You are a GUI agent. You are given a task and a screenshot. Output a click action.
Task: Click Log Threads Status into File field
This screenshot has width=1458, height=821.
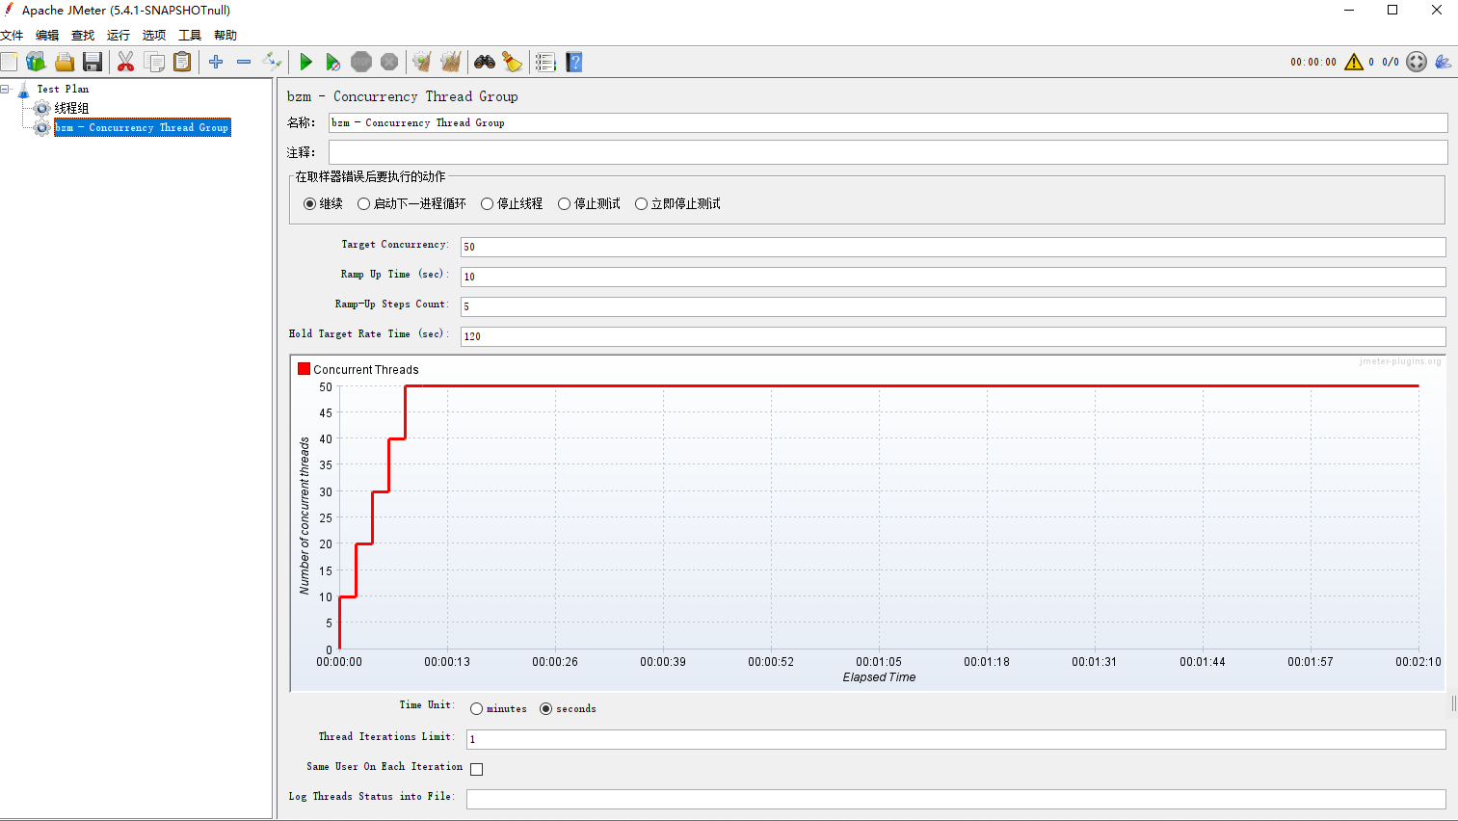tap(956, 799)
